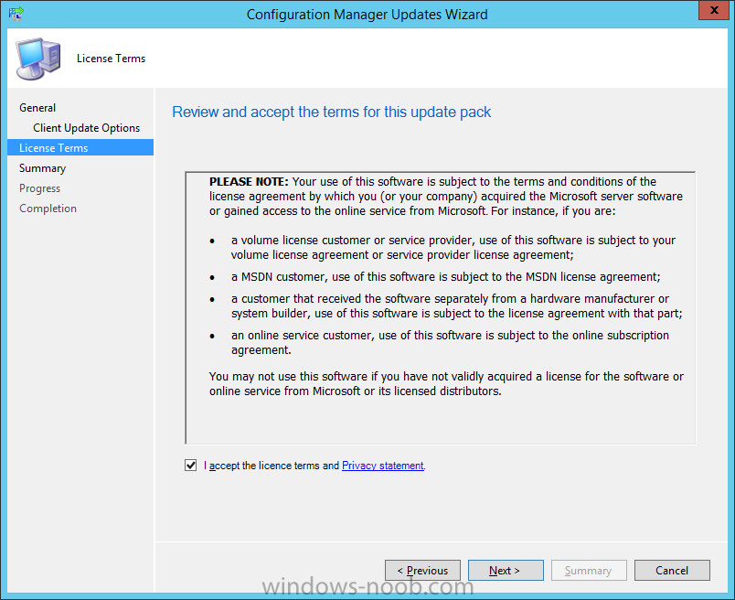
Task: Click the hardware manufacturer bullet text
Action: coord(456,305)
